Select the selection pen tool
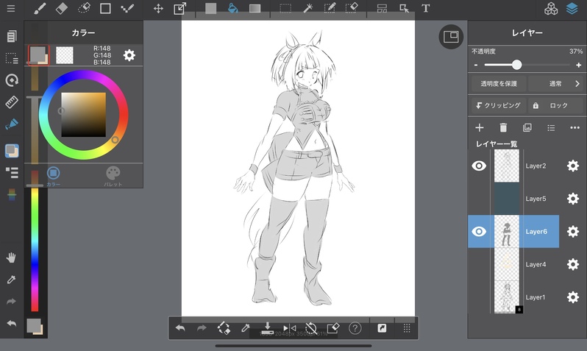Screen dimensions: 587x351 [x=330, y=8]
